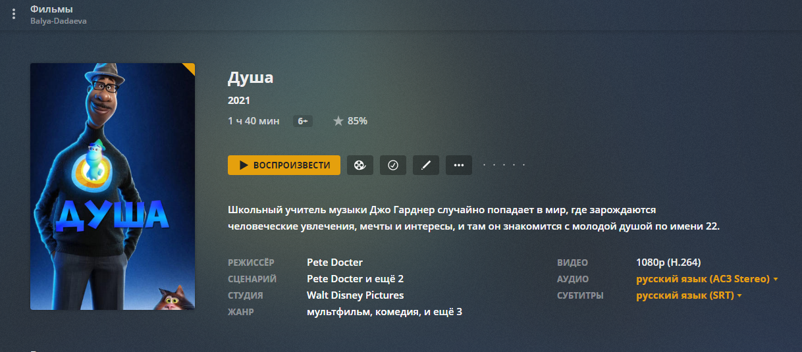The width and height of the screenshot is (802, 352).
Task: Expand 'и ещё 2' in the СЦЕНАРИЙ row
Action: click(x=385, y=279)
